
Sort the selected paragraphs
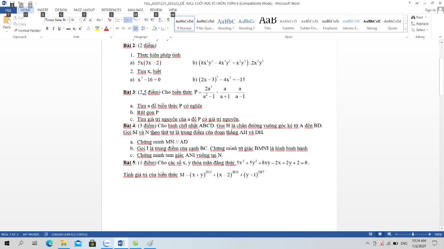pos(160,20)
